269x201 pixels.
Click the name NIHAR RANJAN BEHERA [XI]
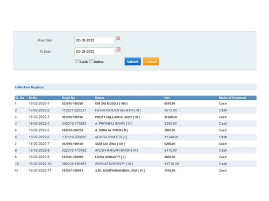click(x=118, y=110)
